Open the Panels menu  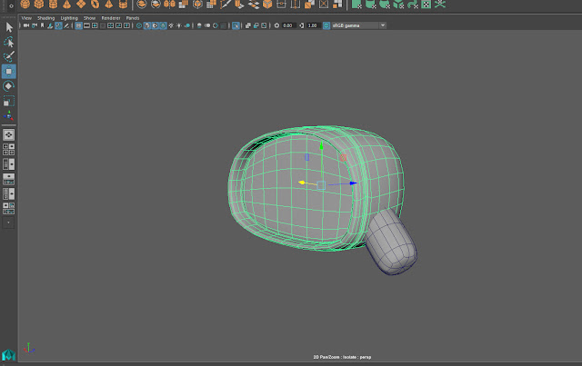(x=133, y=18)
